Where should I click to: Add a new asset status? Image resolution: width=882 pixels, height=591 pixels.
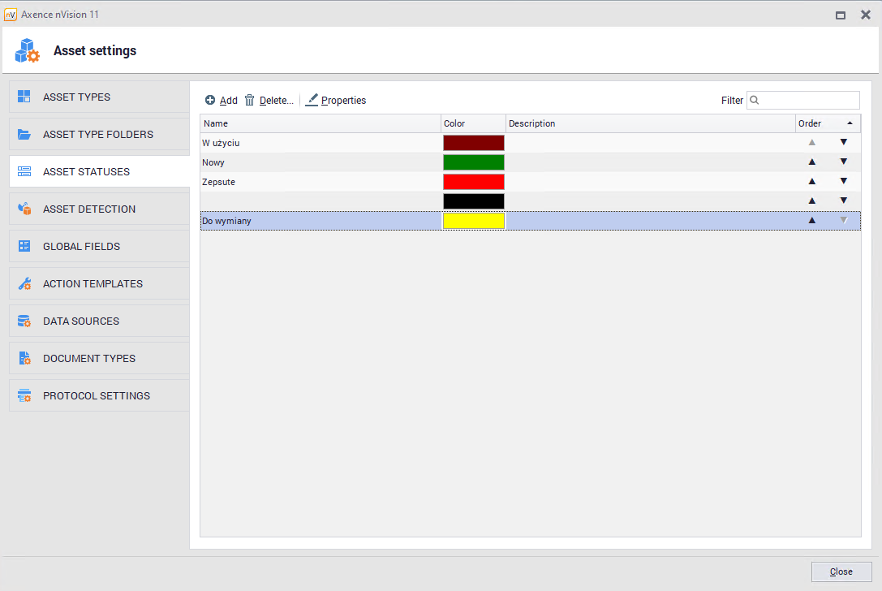221,101
